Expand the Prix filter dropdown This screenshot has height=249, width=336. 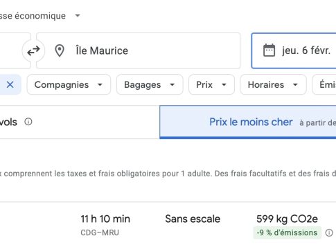click(x=211, y=84)
